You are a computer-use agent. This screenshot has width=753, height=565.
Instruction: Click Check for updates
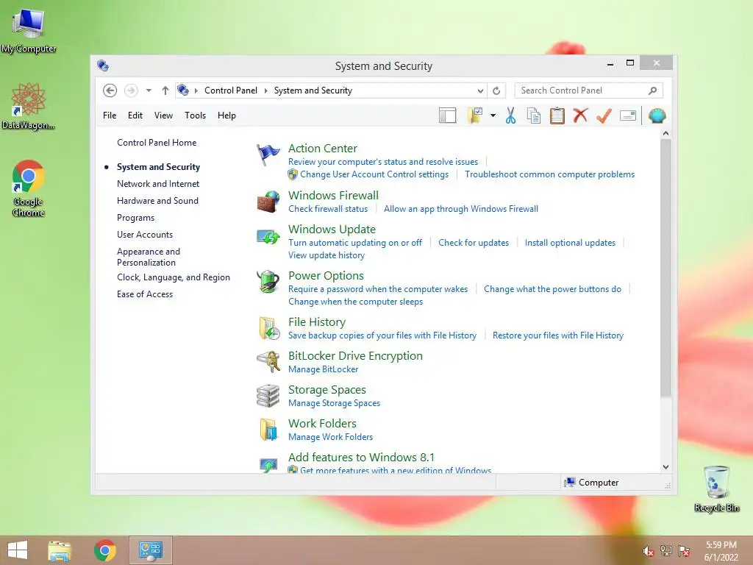474,243
